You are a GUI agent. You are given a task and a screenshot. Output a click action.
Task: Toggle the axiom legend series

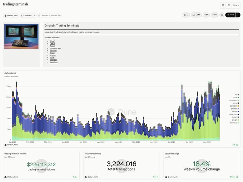coord(235,112)
